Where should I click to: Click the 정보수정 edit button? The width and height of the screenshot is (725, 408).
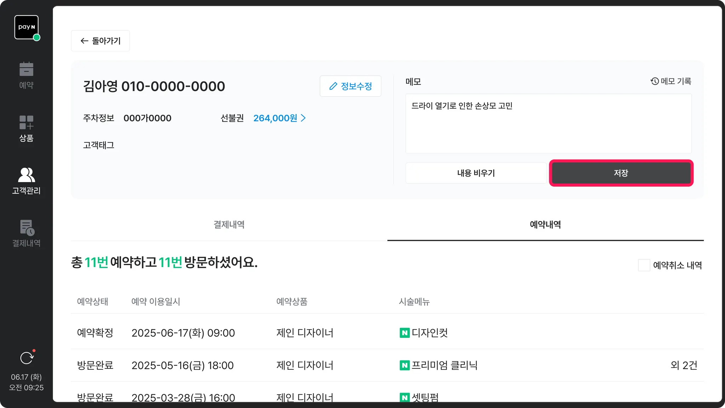pyautogui.click(x=350, y=86)
